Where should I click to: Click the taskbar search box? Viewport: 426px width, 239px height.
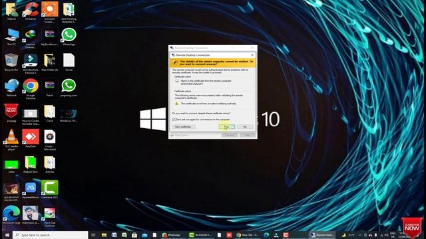pyautogui.click(x=51, y=235)
